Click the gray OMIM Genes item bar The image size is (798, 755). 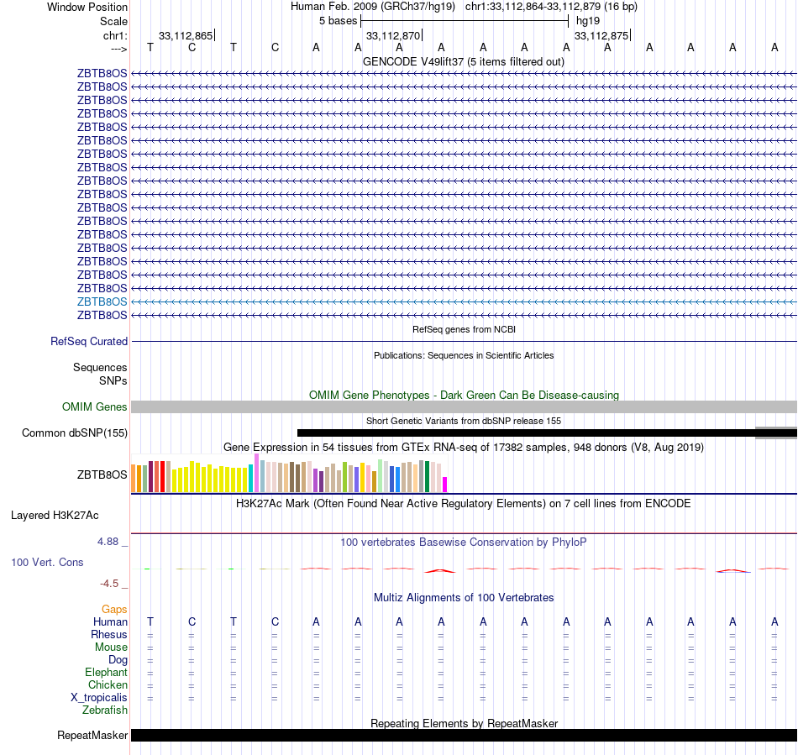click(x=464, y=406)
